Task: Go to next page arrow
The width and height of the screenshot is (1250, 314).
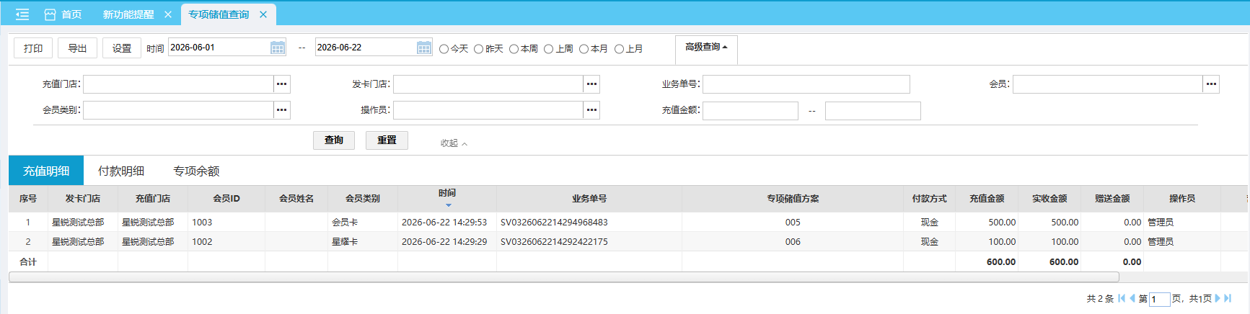Action: (x=1218, y=298)
